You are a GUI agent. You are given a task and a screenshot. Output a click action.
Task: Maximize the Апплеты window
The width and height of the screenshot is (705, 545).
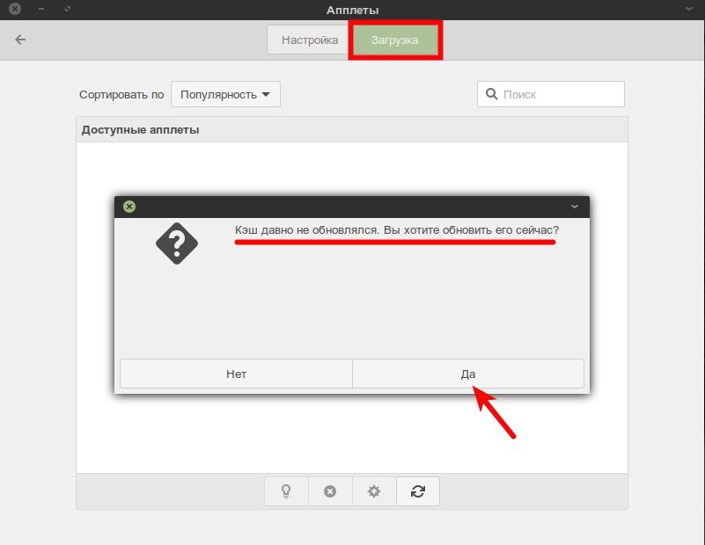(x=68, y=9)
